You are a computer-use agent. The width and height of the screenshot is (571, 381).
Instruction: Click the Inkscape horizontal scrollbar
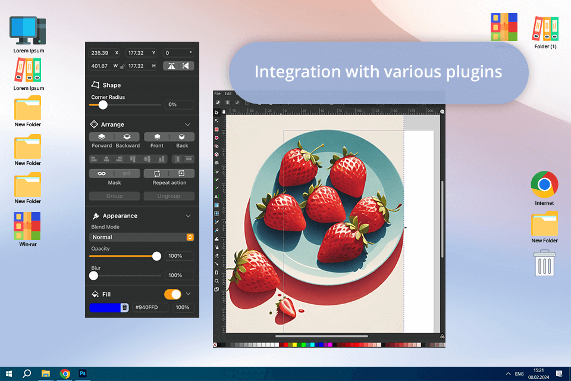tap(322, 336)
